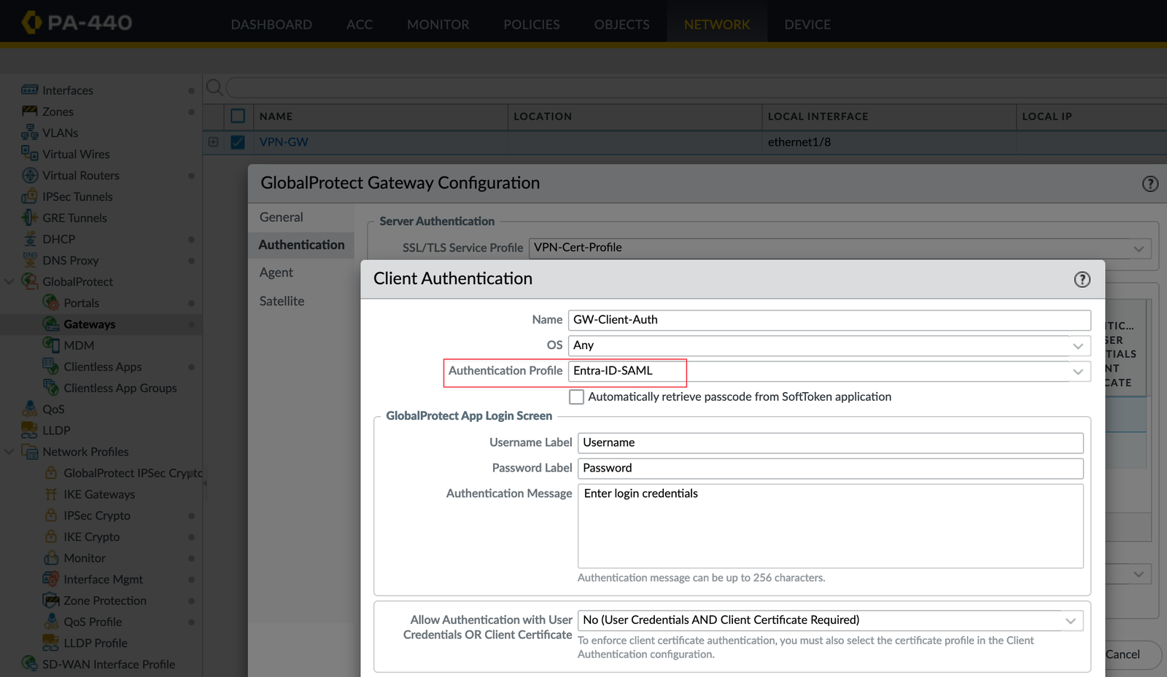This screenshot has height=677, width=1167.
Task: Click the Cancel button
Action: [x=1122, y=654]
